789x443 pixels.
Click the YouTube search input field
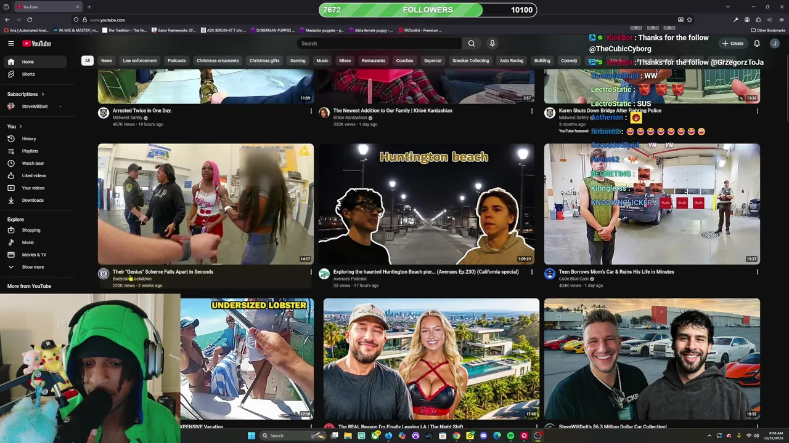379,43
